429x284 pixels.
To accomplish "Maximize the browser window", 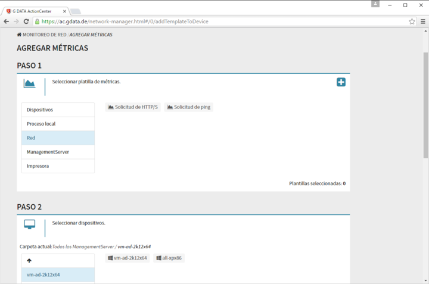I will (x=405, y=5).
